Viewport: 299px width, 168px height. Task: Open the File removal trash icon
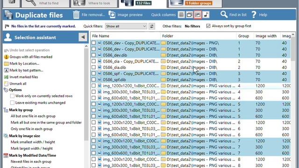click(76, 14)
